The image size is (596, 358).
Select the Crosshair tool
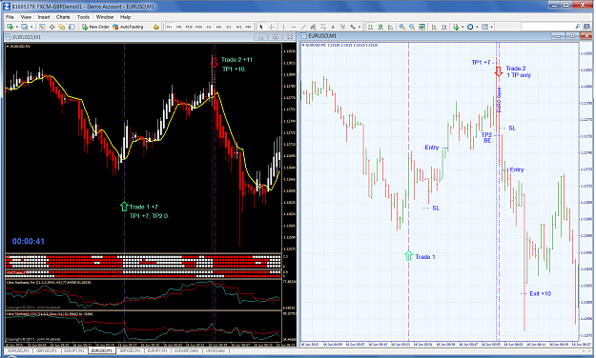tap(272, 27)
